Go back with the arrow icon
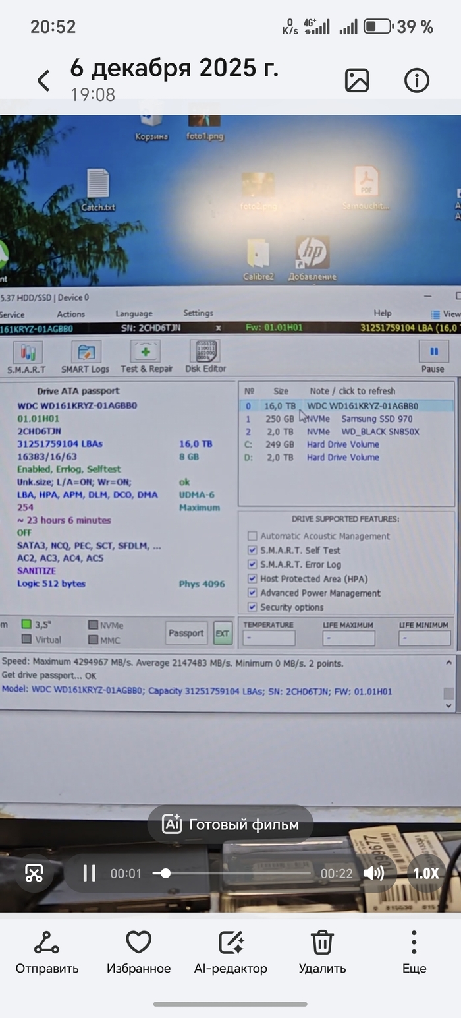This screenshot has height=1018, width=461. point(43,81)
